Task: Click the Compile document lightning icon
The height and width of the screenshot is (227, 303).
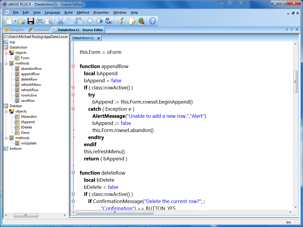Action: click(132, 21)
